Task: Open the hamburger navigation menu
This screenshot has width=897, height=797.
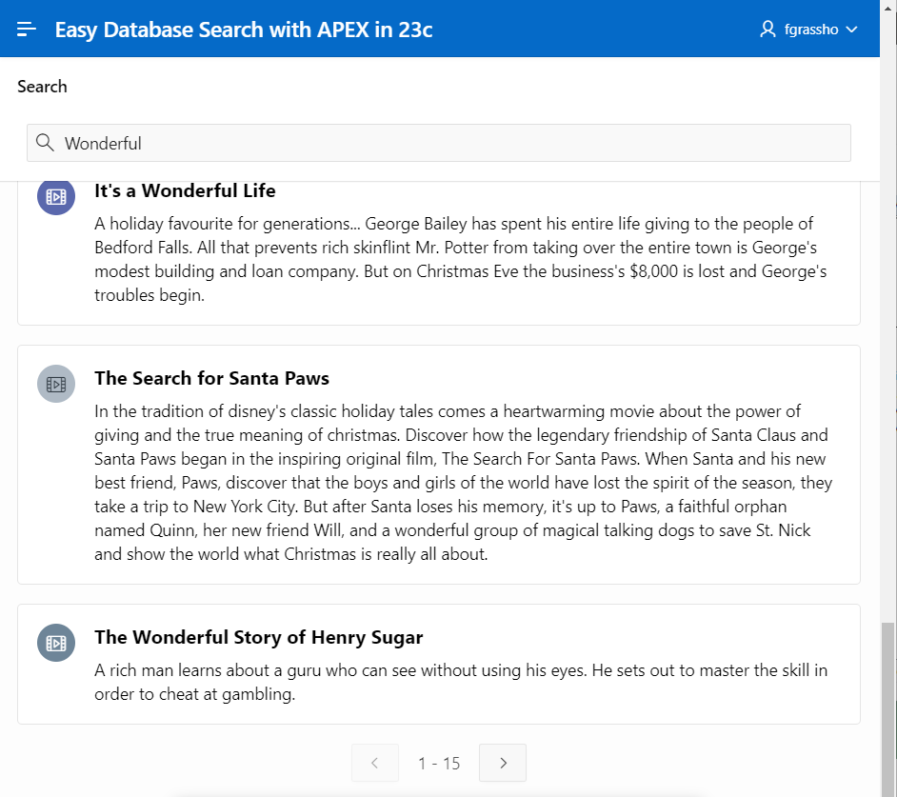Action: coord(27,30)
